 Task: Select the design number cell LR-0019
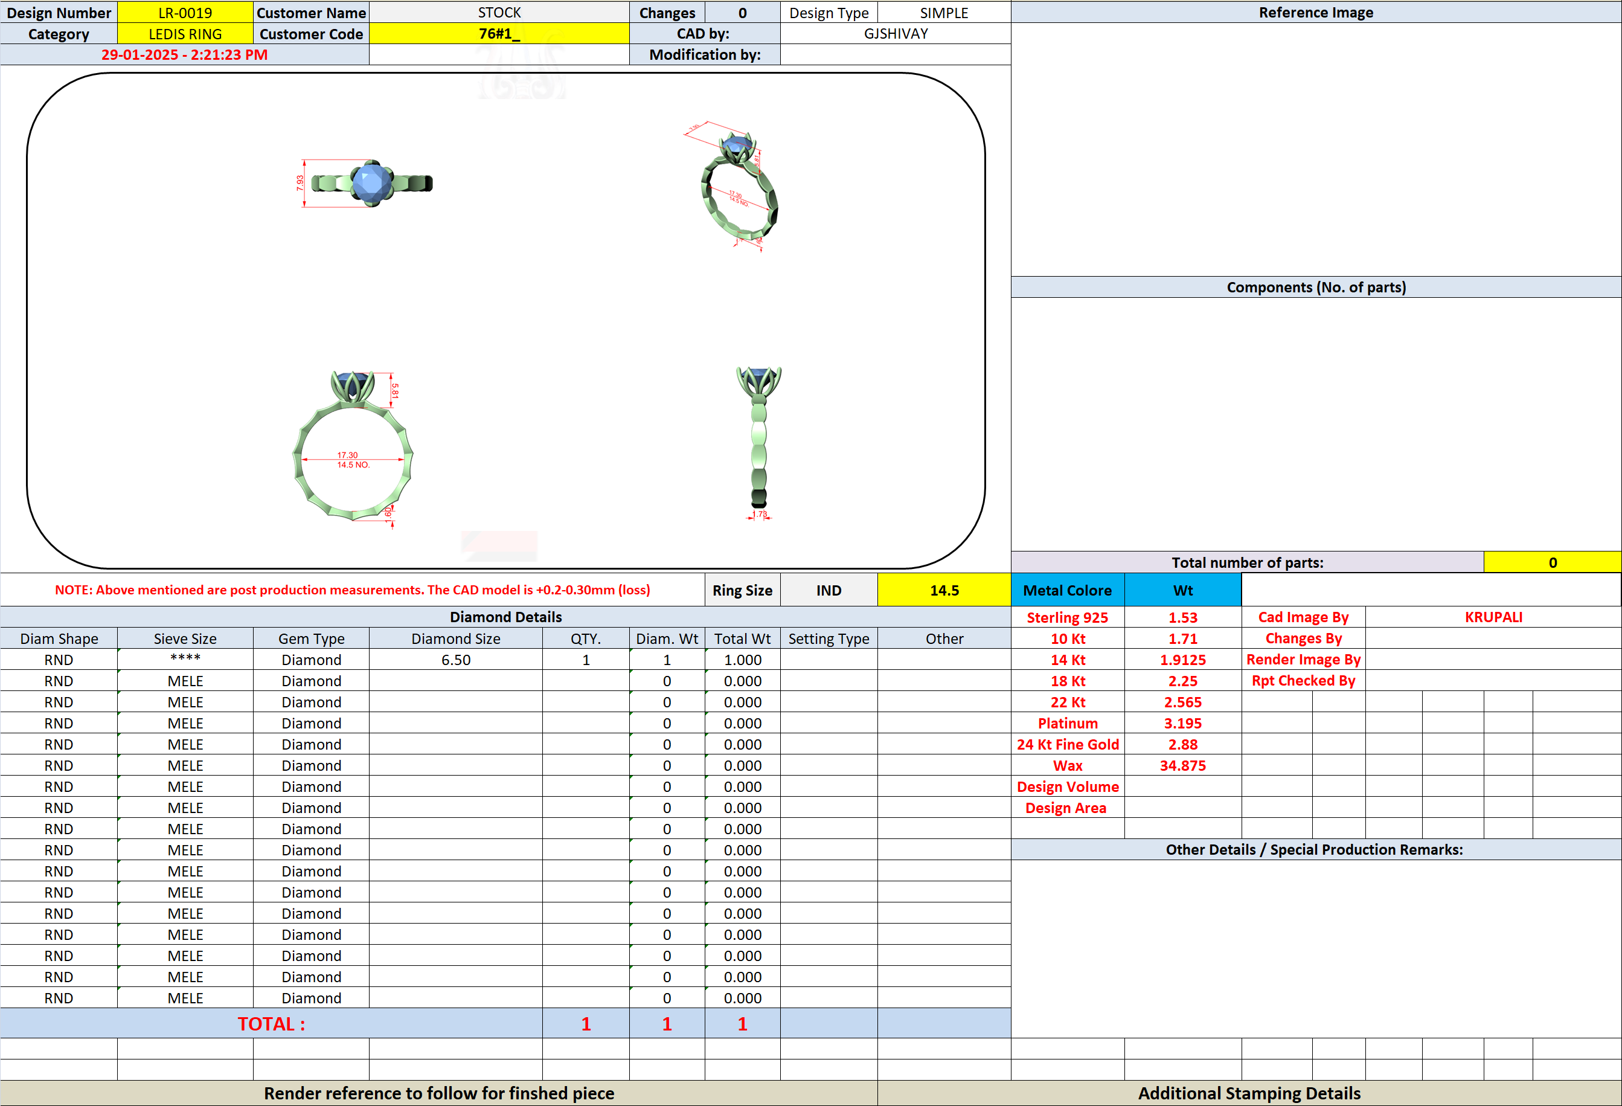pos(185,13)
